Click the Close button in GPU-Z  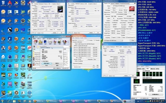133,40
